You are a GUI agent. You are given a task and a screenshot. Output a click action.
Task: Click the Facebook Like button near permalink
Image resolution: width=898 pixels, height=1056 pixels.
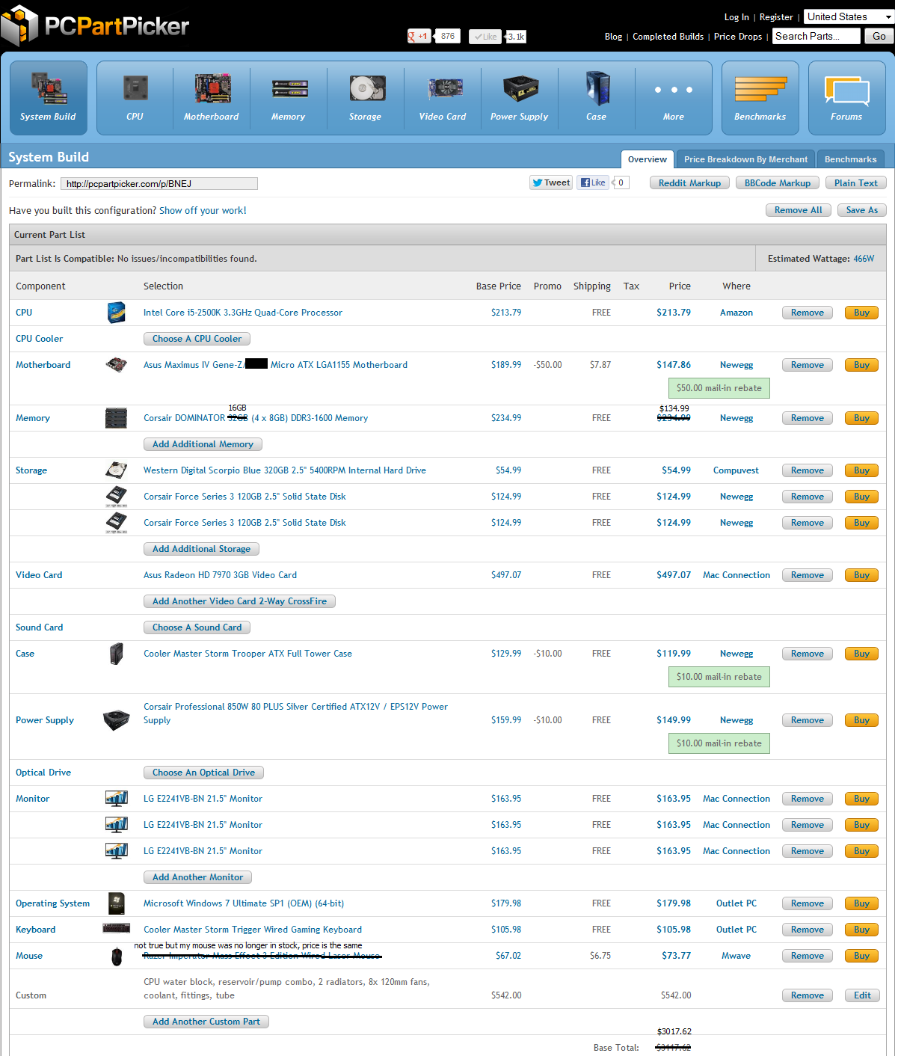(x=594, y=182)
